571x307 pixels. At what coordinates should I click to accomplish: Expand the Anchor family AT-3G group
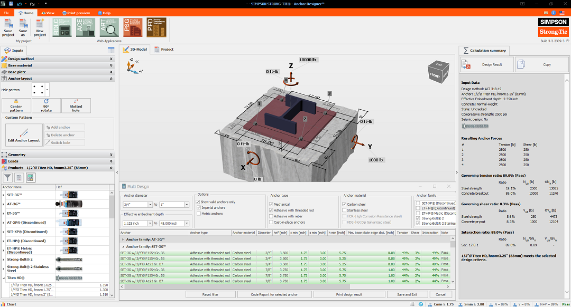coord(123,239)
